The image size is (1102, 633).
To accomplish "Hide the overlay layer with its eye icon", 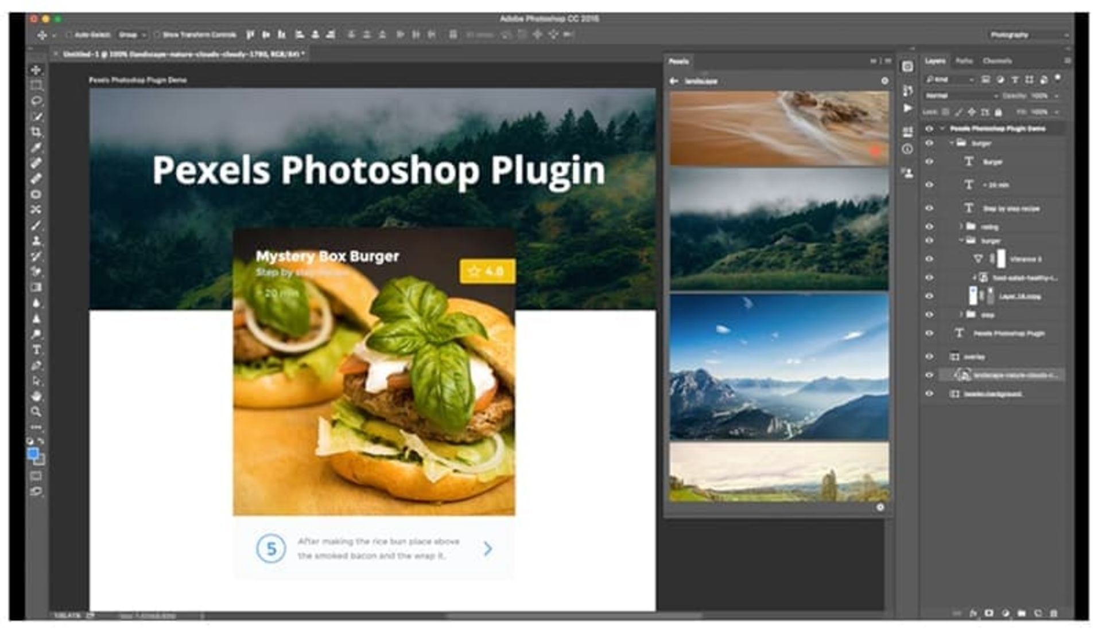I will coord(929,356).
